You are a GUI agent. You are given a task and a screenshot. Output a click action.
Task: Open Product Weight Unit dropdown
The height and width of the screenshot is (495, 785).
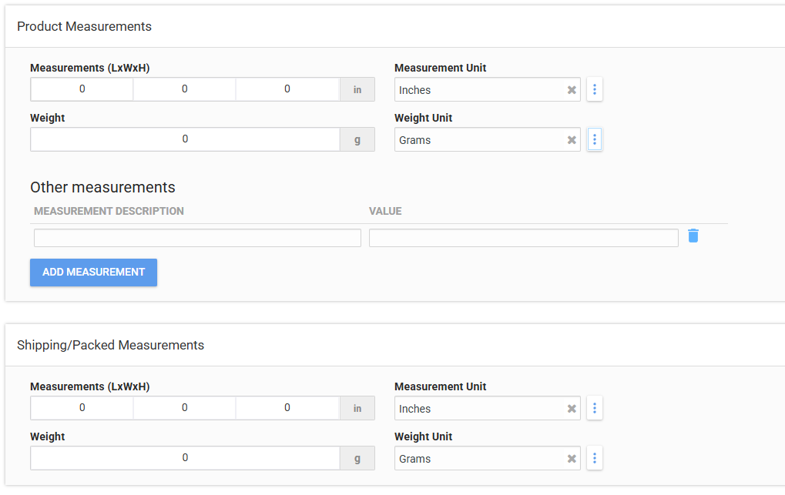(478, 140)
